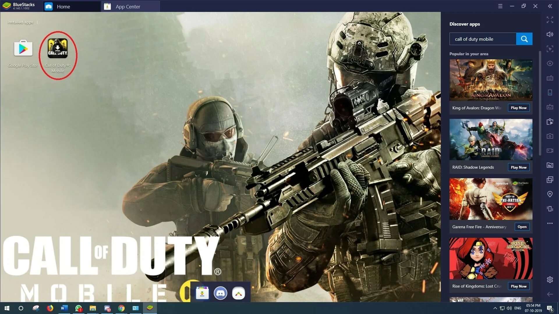
Task: Open hamburger menu in title bar
Action: coord(500,6)
